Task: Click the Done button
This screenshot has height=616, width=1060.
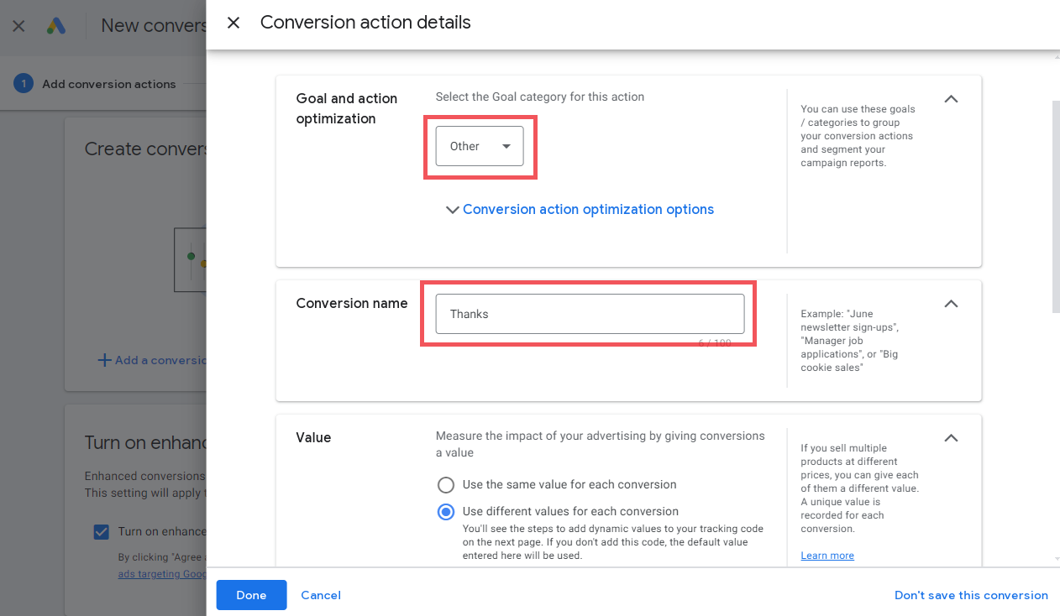Action: (x=251, y=595)
